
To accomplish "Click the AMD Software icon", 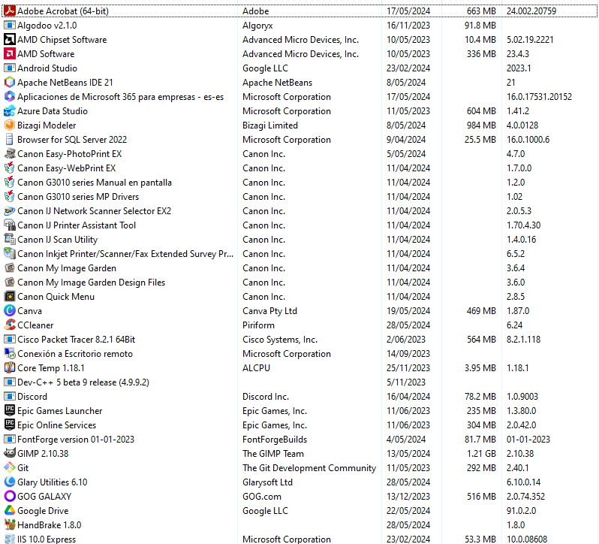I will click(x=10, y=54).
